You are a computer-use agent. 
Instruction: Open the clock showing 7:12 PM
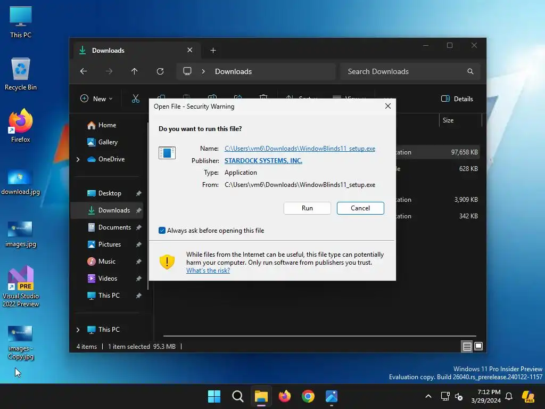click(486, 396)
